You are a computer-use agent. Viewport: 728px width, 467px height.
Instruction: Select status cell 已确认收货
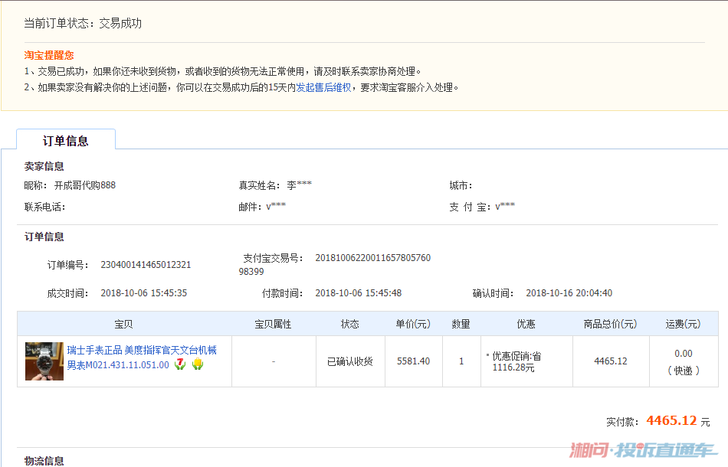click(350, 361)
